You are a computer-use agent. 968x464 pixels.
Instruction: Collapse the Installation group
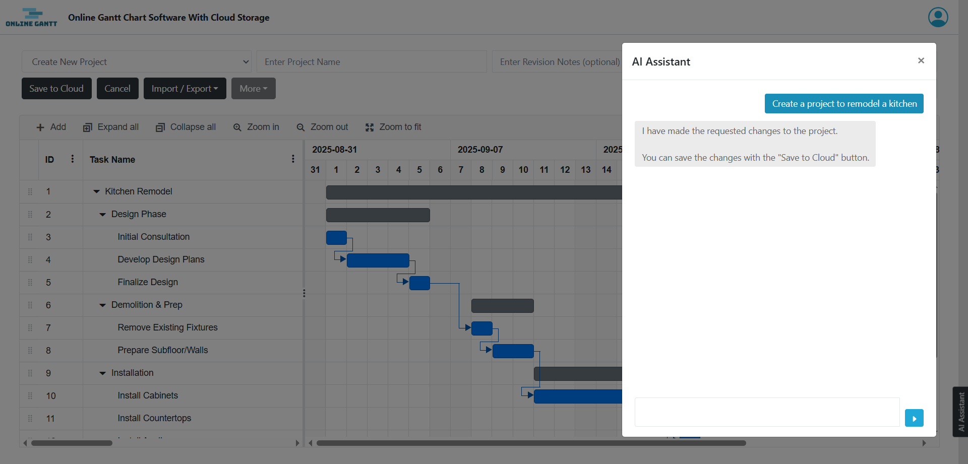click(102, 373)
